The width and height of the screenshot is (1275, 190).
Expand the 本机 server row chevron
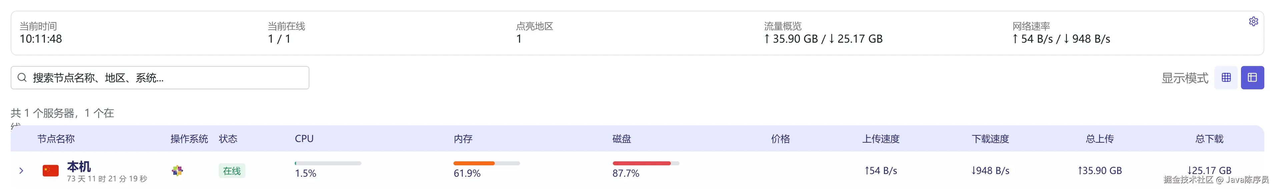21,171
